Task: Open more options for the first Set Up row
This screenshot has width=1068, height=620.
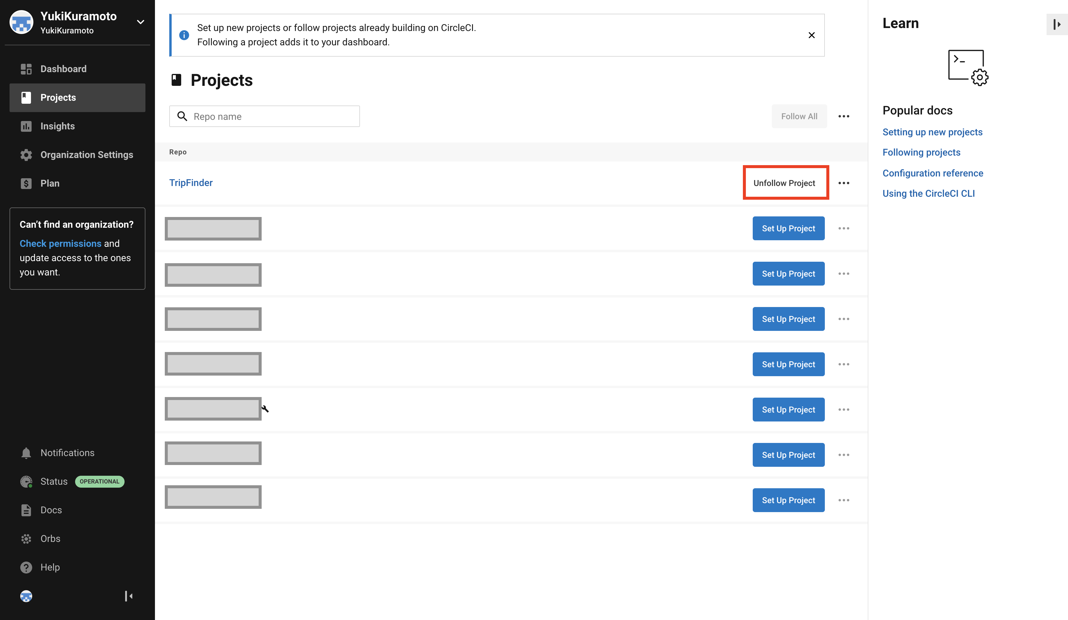Action: (x=843, y=228)
